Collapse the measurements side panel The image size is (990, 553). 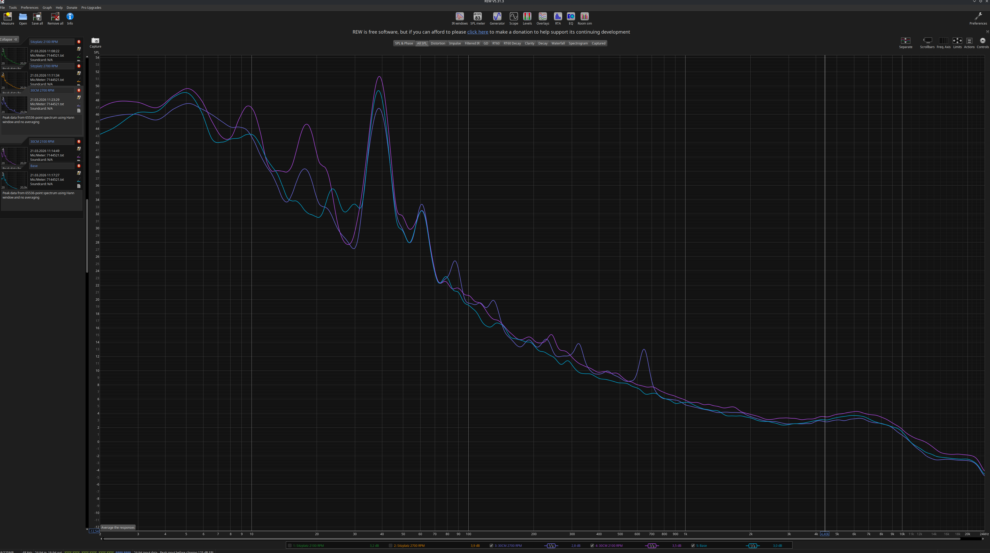click(9, 39)
